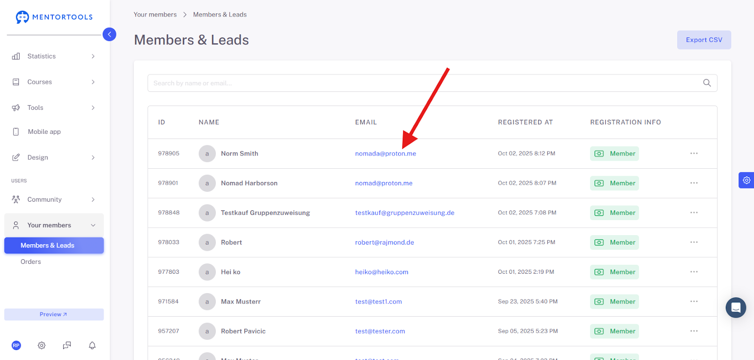The image size is (754, 360).
Task: Open the RP profile avatar
Action: tap(16, 345)
